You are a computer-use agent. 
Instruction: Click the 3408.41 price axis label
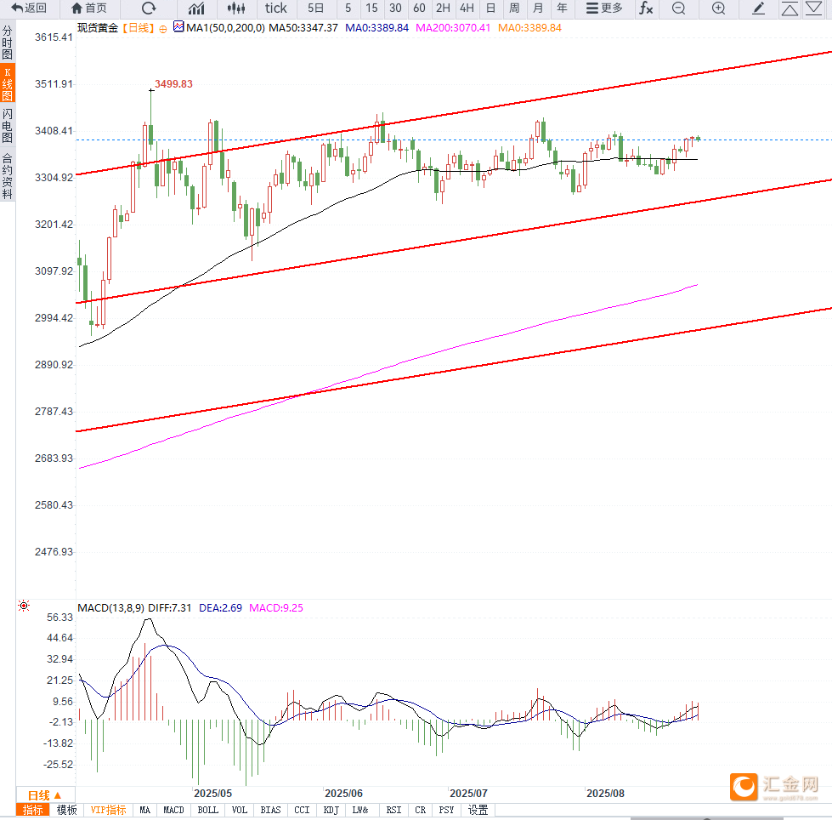pos(54,131)
